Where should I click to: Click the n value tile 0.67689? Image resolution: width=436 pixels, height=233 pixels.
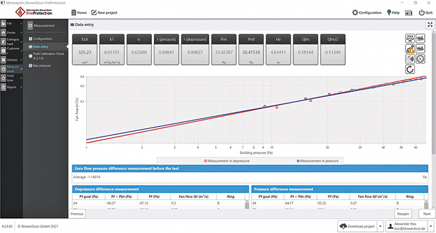point(139,49)
